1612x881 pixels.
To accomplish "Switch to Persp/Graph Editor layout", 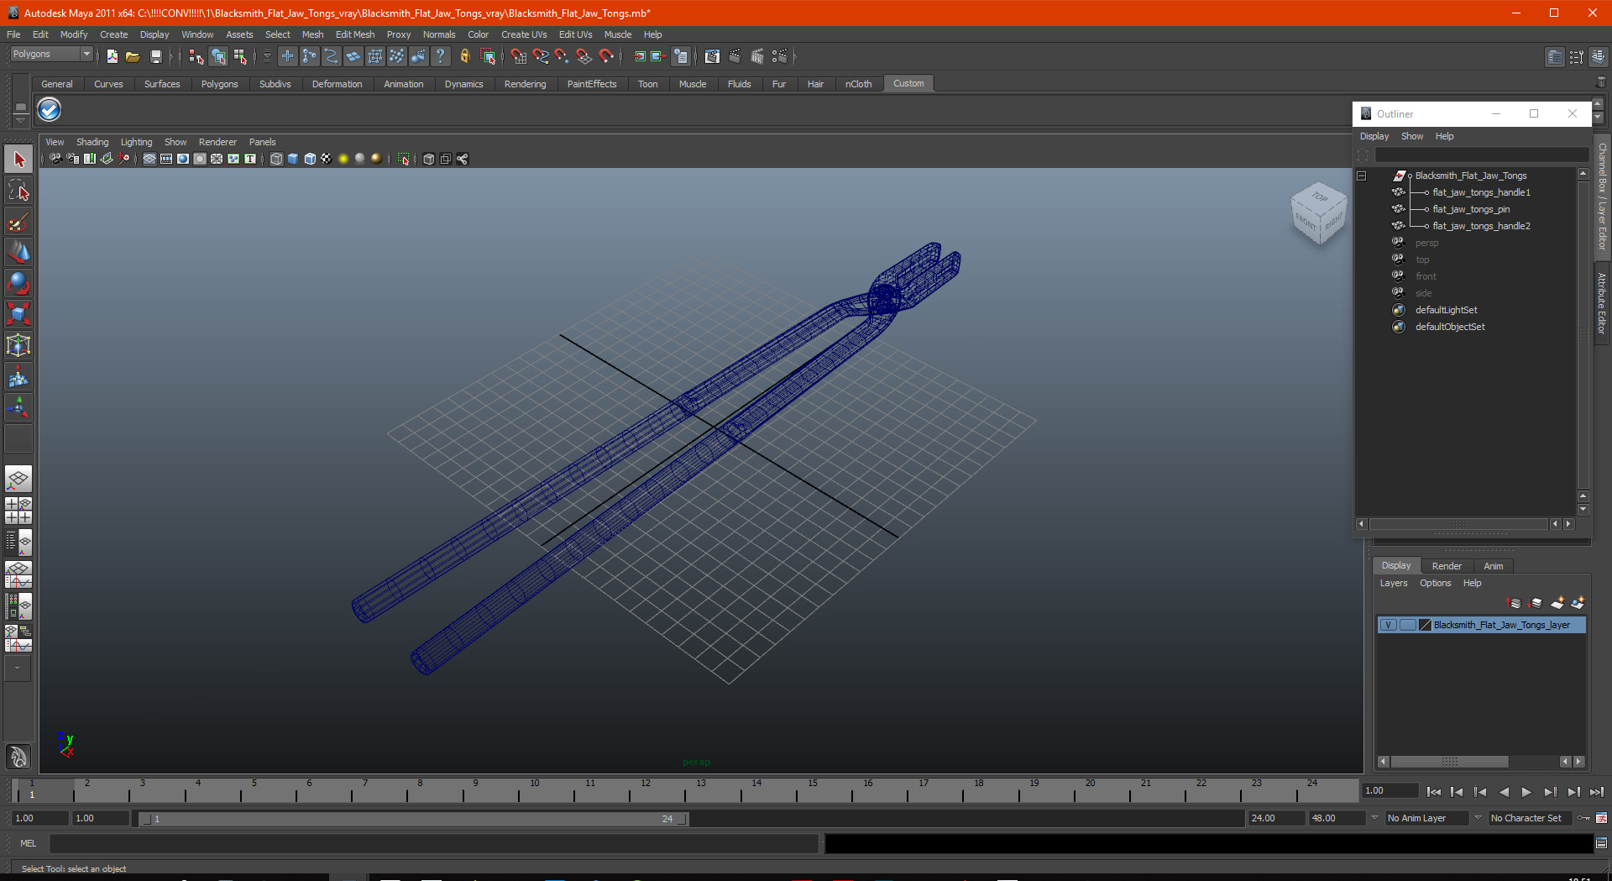I will tap(18, 574).
